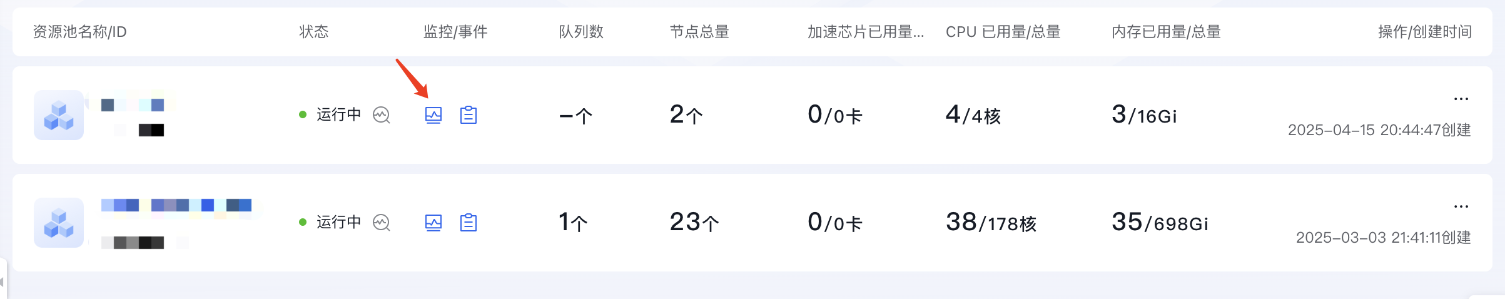This screenshot has width=1505, height=299.
Task: Click the 加速芯片已用量 column header
Action: click(866, 32)
